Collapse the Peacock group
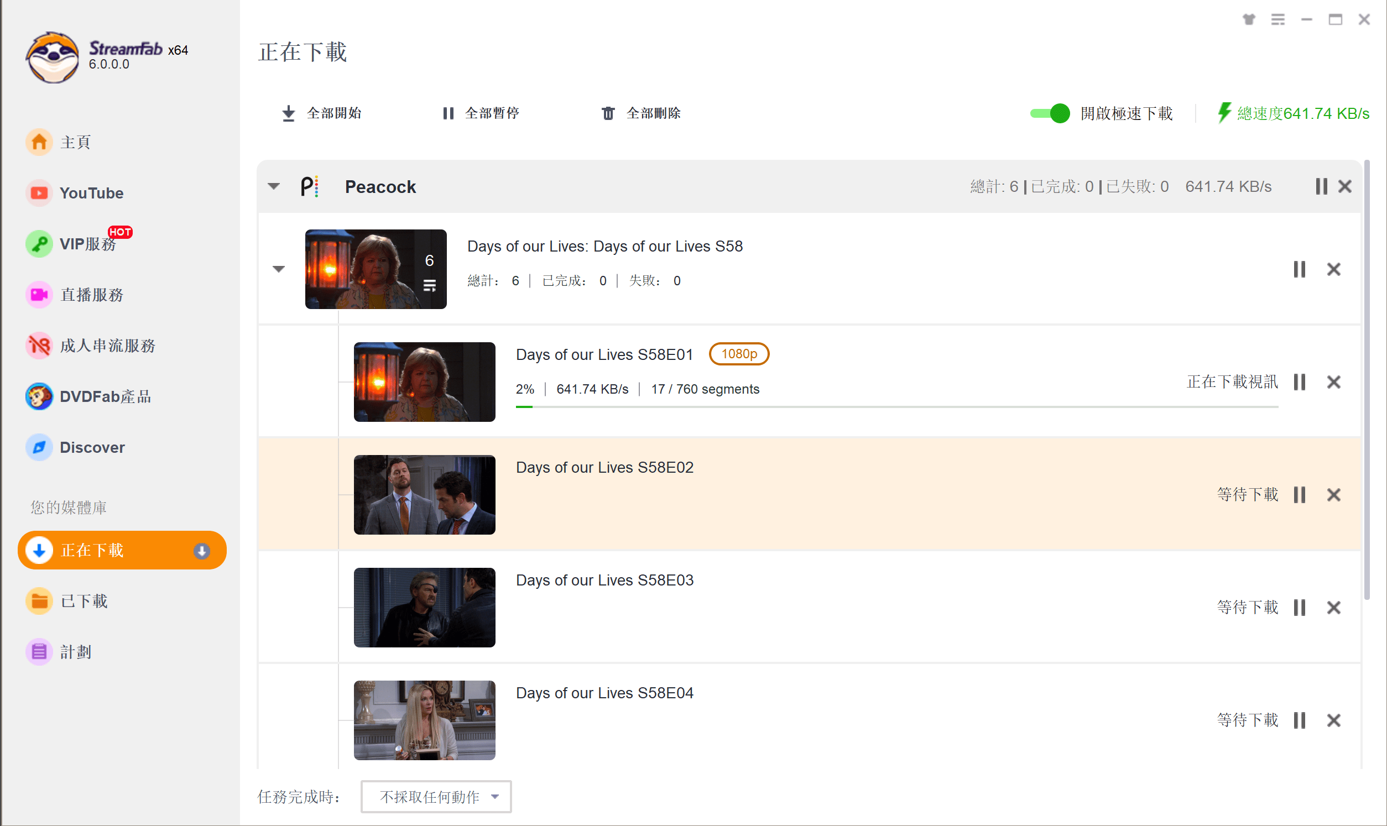This screenshot has height=826, width=1387. (x=273, y=186)
